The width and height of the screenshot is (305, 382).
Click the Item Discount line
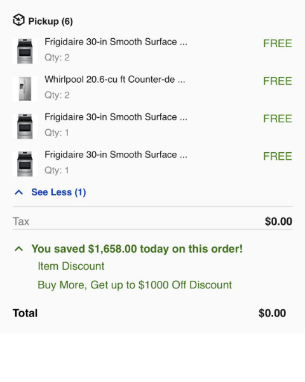click(71, 266)
